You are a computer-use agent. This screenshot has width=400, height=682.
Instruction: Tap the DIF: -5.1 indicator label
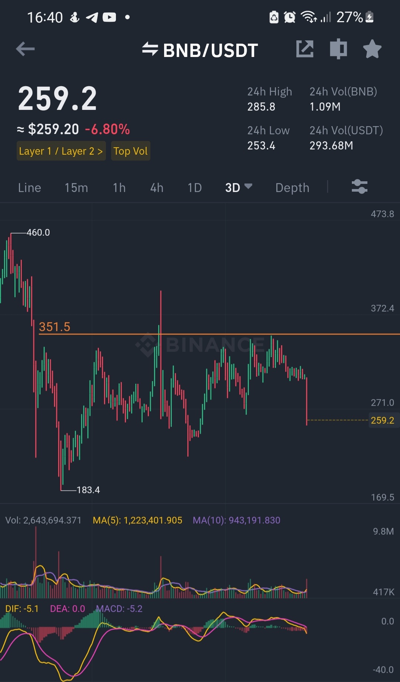[x=22, y=609]
